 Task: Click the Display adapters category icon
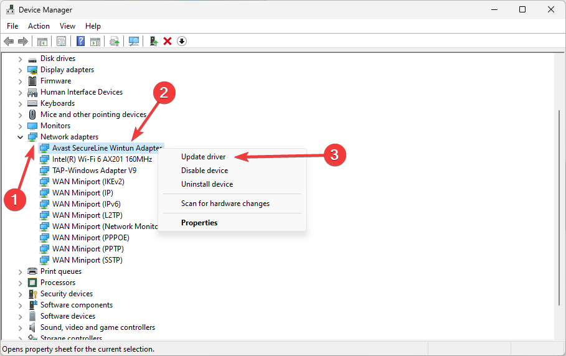click(32, 70)
